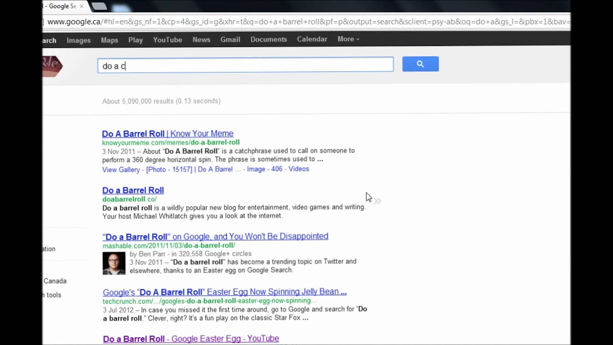The width and height of the screenshot is (613, 345).
Task: Click techcrunch.com green URL text
Action: pyautogui.click(x=210, y=301)
